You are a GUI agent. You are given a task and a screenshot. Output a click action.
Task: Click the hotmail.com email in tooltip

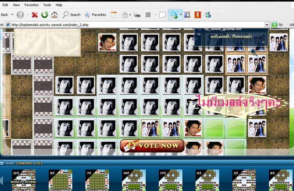pos(223,29)
